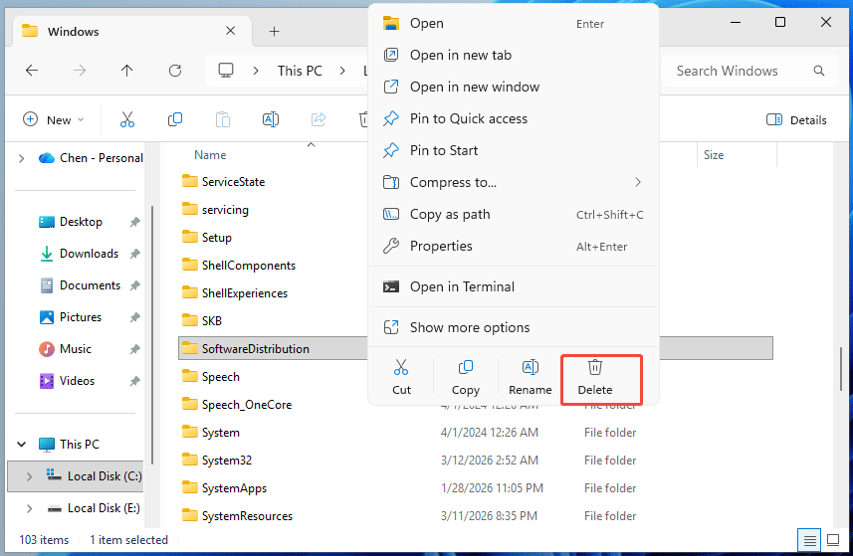Select Open in Terminal
853x556 pixels.
(x=513, y=286)
